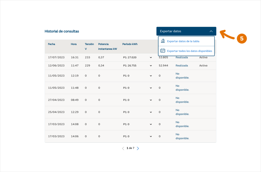261x172 pixels.
Task: Click Realizada link in 17/07/2023 row
Action: pyautogui.click(x=181, y=57)
